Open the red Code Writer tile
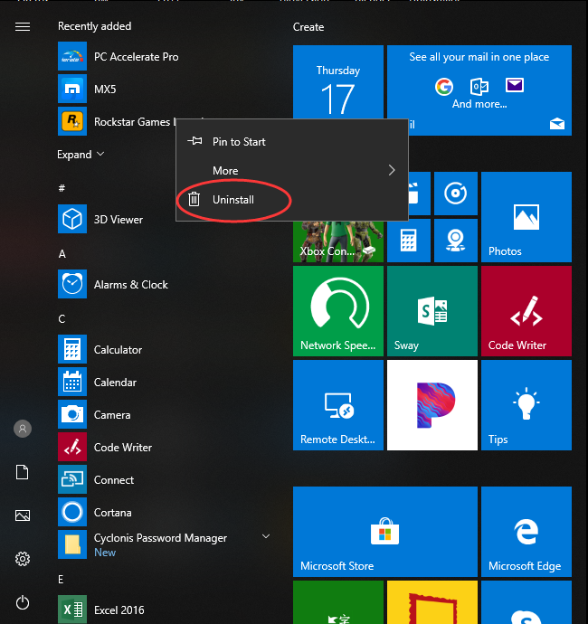 (526, 311)
